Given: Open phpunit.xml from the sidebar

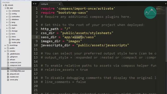Looking at the screenshot, I should point(15,74).
